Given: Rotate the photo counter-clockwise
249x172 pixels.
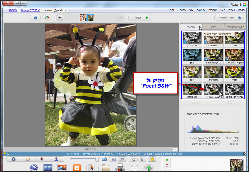Looking at the screenshot, I should click(x=142, y=159).
